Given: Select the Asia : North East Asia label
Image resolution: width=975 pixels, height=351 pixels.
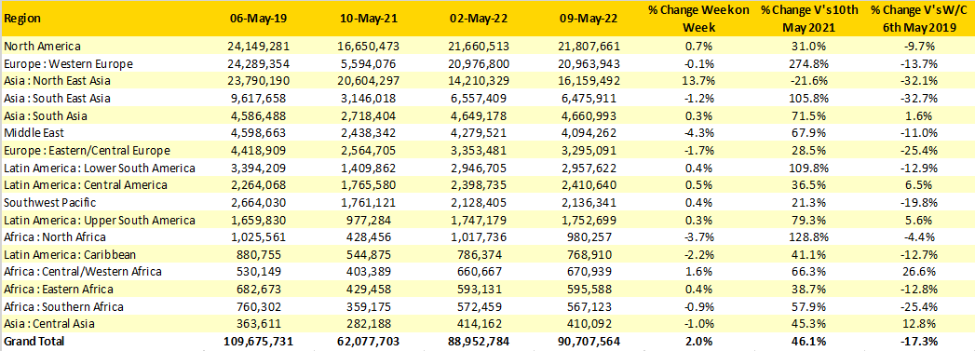Looking at the screenshot, I should [x=60, y=81].
